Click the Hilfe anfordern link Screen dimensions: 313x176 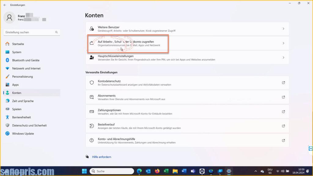pos(101,157)
